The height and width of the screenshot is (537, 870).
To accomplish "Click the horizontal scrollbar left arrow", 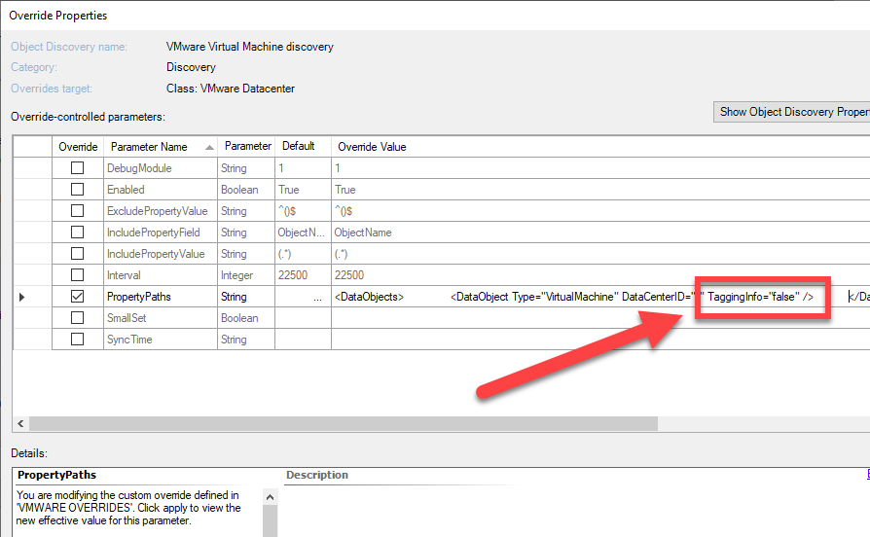I will 19,424.
